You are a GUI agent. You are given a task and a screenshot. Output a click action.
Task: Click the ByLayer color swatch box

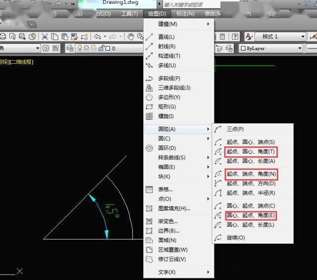(x=243, y=48)
